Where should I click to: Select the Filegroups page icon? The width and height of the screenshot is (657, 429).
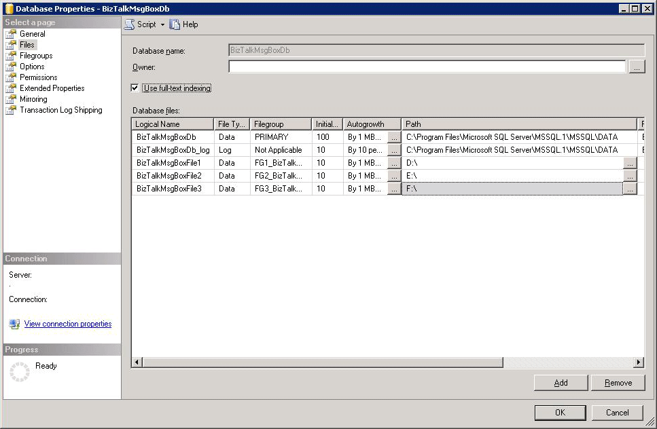point(12,55)
